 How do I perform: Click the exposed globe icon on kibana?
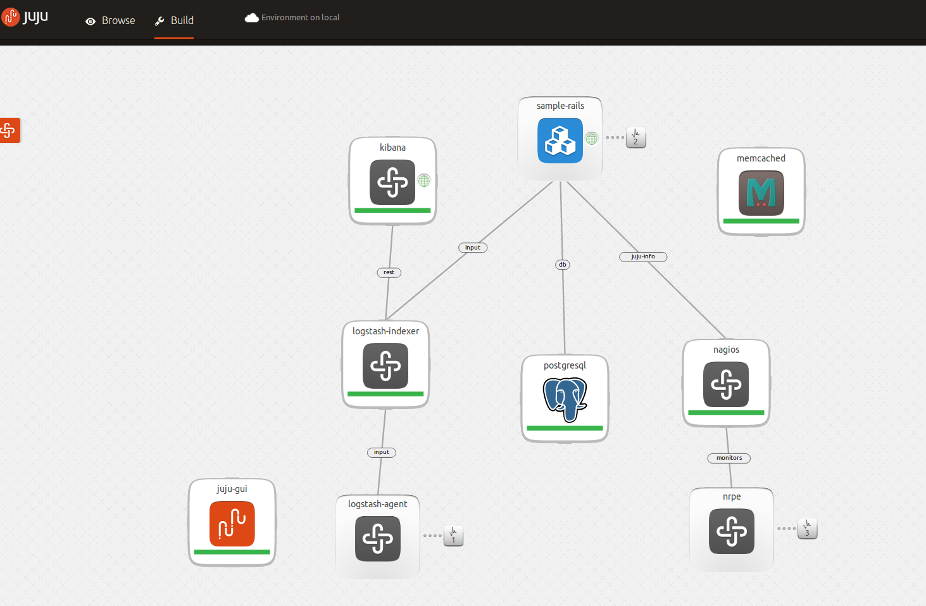(424, 181)
